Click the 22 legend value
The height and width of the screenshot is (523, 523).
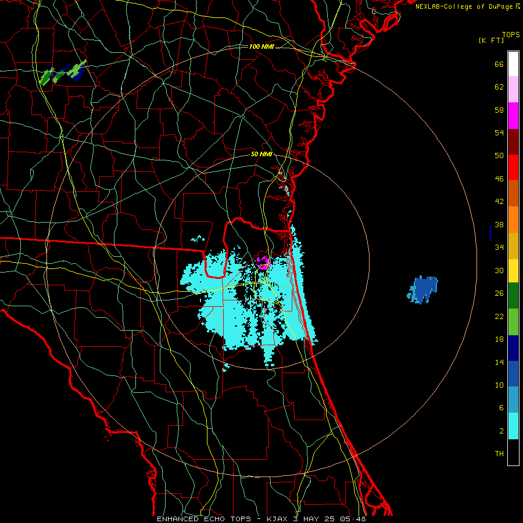point(499,316)
